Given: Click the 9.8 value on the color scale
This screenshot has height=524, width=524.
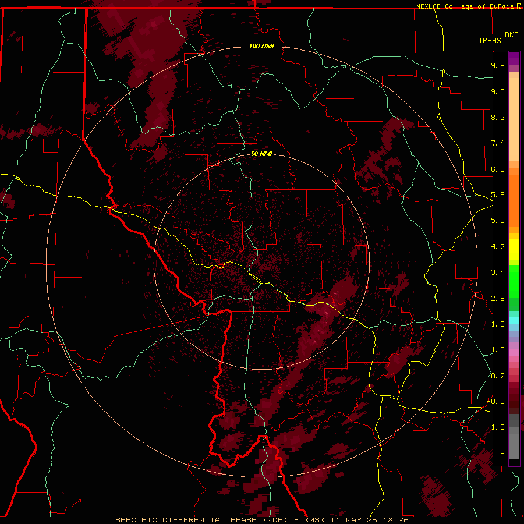Looking at the screenshot, I should 498,65.
